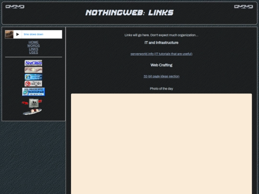
Task: Click the music player album art thumbnail
Action: [x=9, y=34]
